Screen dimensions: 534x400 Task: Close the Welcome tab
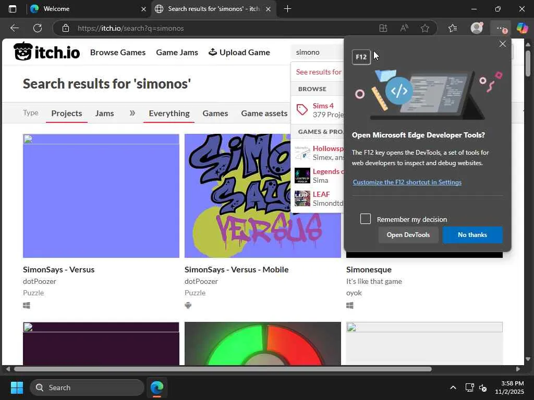point(143,9)
